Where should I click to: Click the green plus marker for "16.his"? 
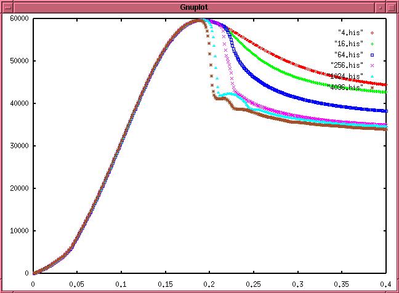coord(373,44)
